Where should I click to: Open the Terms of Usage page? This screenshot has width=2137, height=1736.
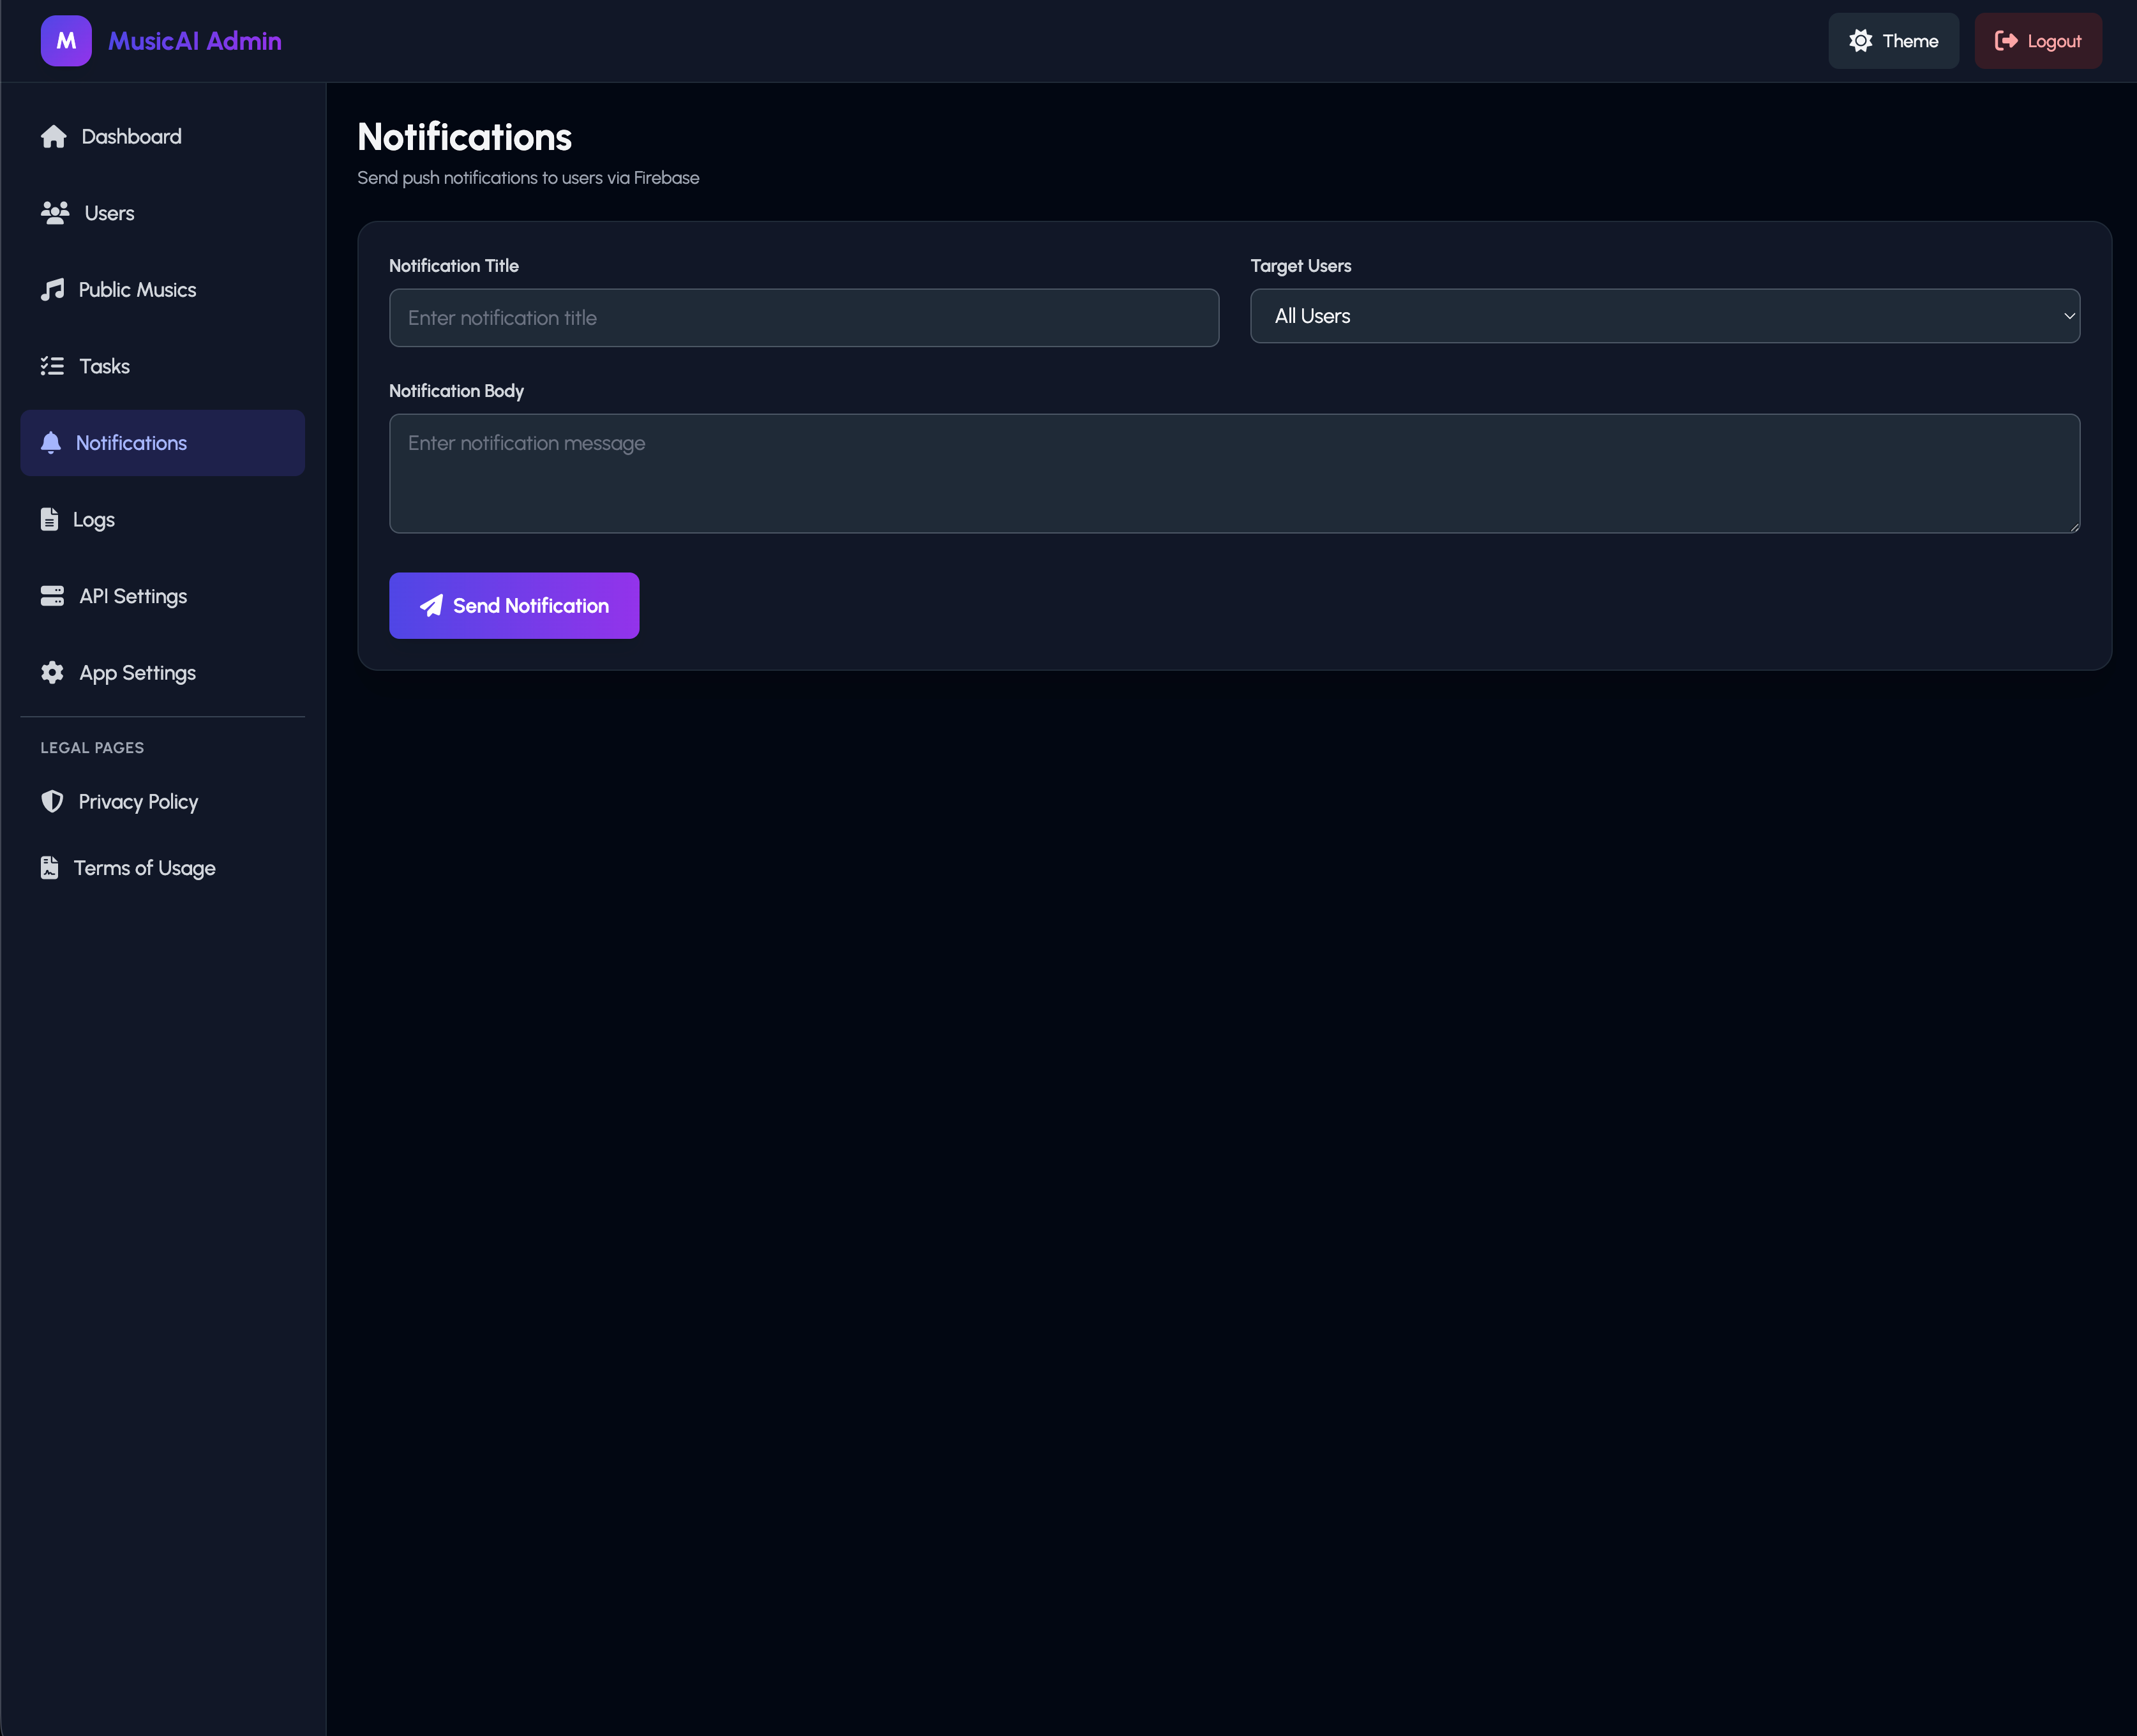(x=162, y=868)
